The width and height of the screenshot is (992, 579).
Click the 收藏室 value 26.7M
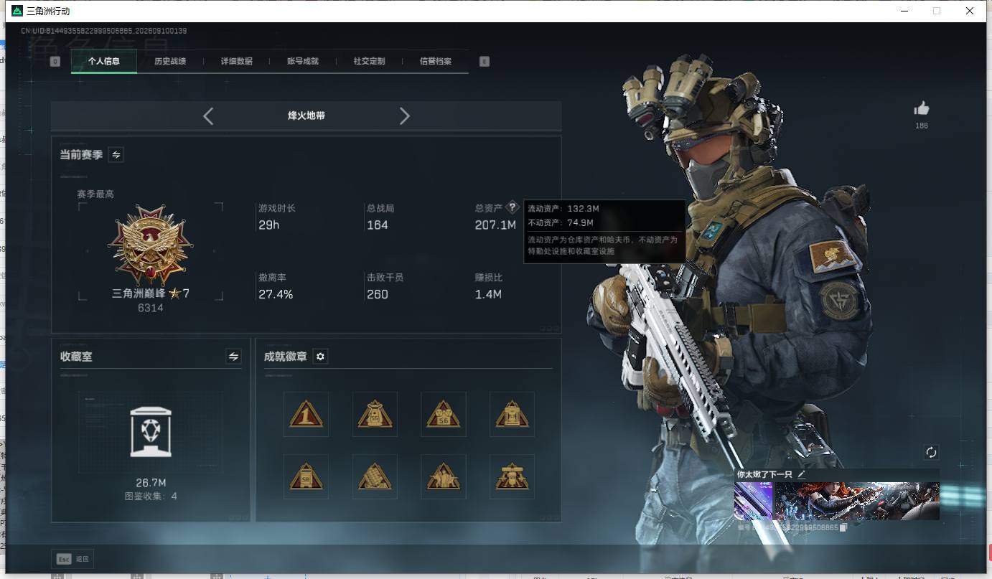(x=151, y=482)
